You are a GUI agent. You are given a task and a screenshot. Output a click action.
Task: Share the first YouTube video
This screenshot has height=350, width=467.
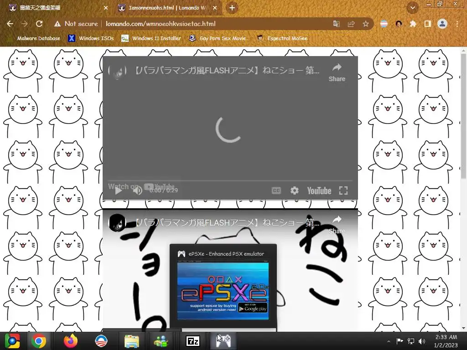click(337, 72)
